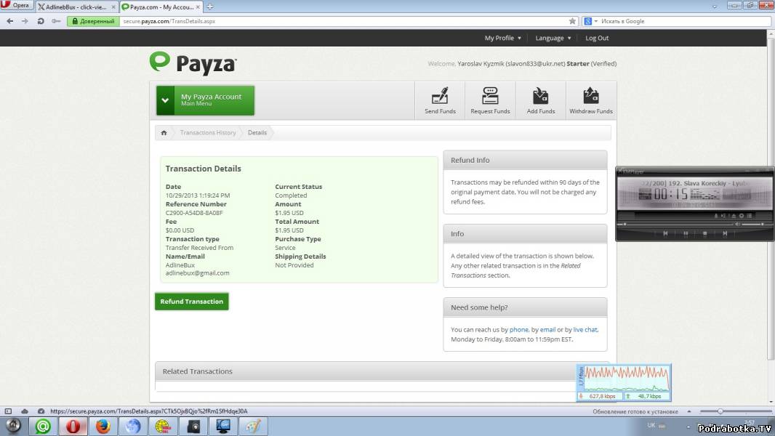Click the Payza logo
Image resolution: width=775 pixels, height=436 pixels.
pyautogui.click(x=193, y=63)
